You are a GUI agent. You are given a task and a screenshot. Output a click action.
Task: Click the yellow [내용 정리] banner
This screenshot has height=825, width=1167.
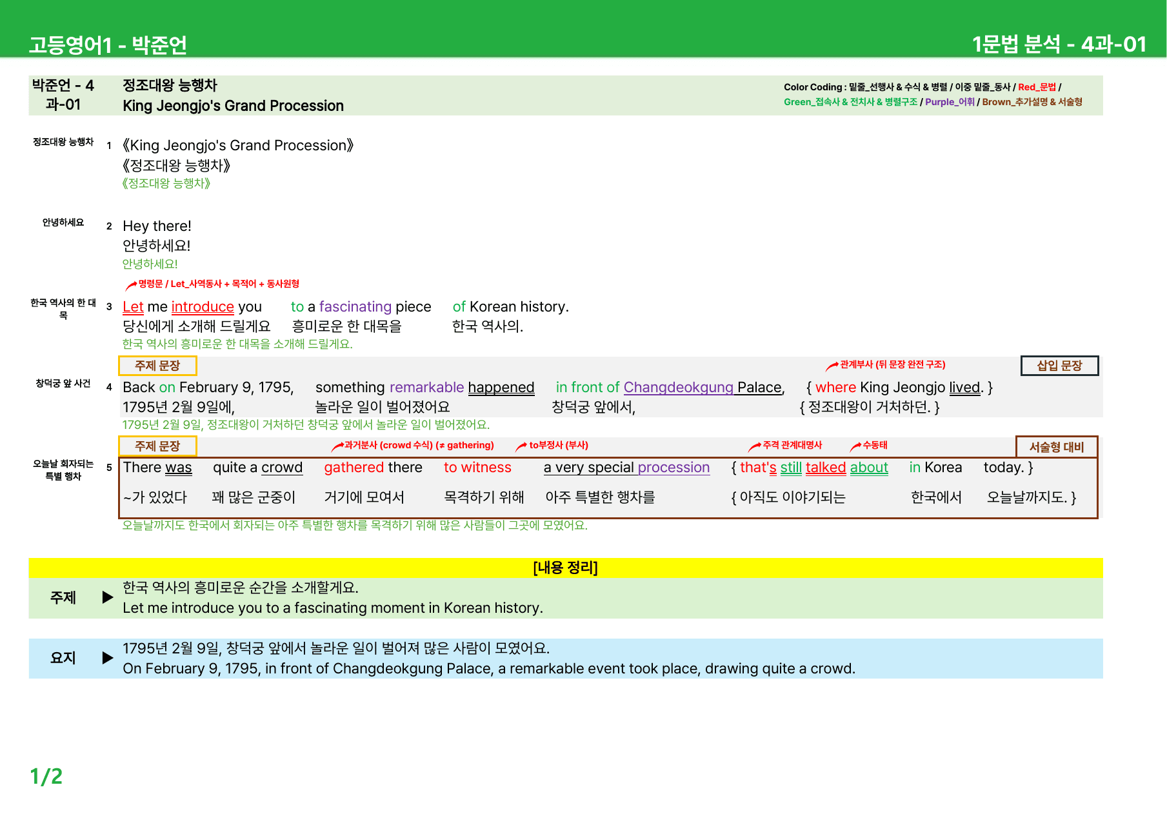[566, 568]
